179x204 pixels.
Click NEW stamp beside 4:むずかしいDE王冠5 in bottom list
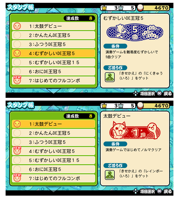(17, 150)
